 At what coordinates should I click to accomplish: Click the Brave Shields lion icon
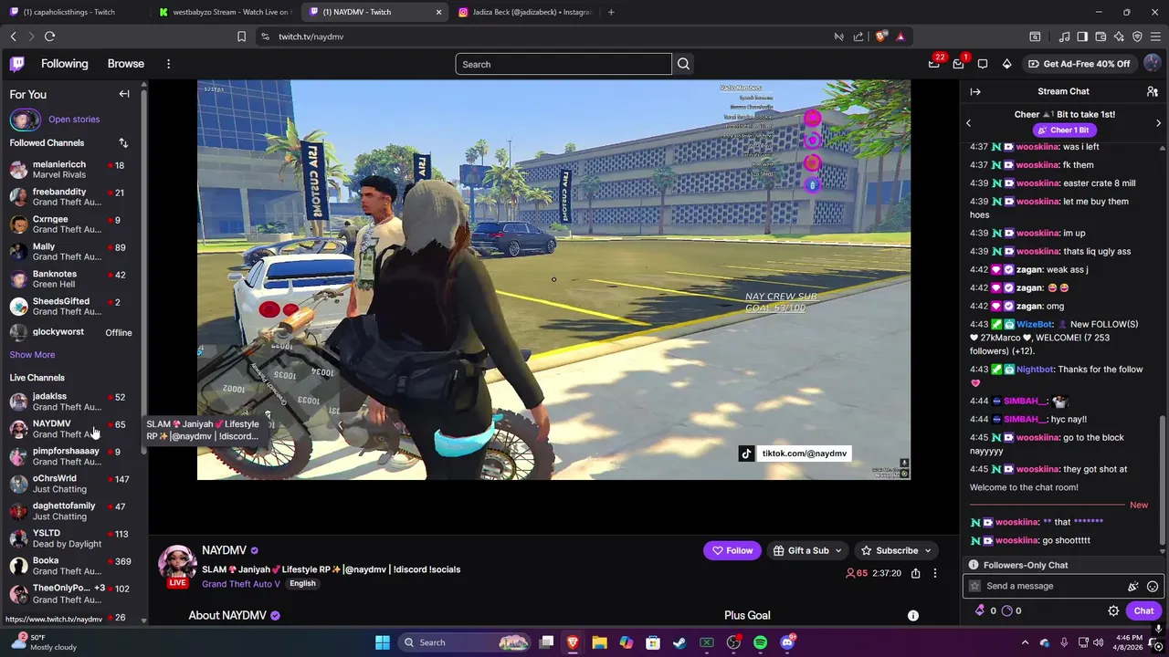click(880, 36)
